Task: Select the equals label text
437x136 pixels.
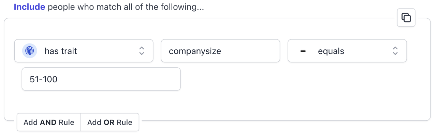Action: point(331,51)
